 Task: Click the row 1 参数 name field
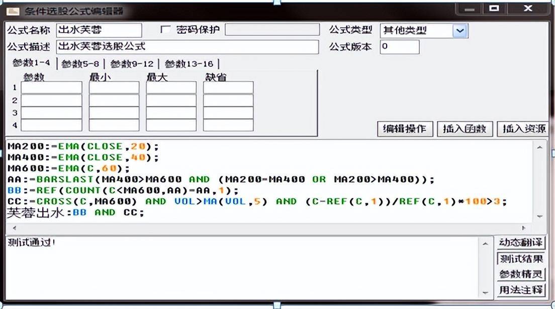coord(51,88)
